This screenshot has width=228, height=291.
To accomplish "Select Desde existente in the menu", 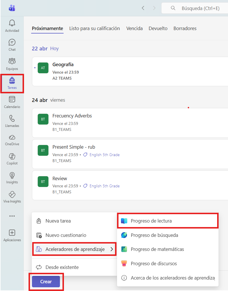I will (74, 267).
